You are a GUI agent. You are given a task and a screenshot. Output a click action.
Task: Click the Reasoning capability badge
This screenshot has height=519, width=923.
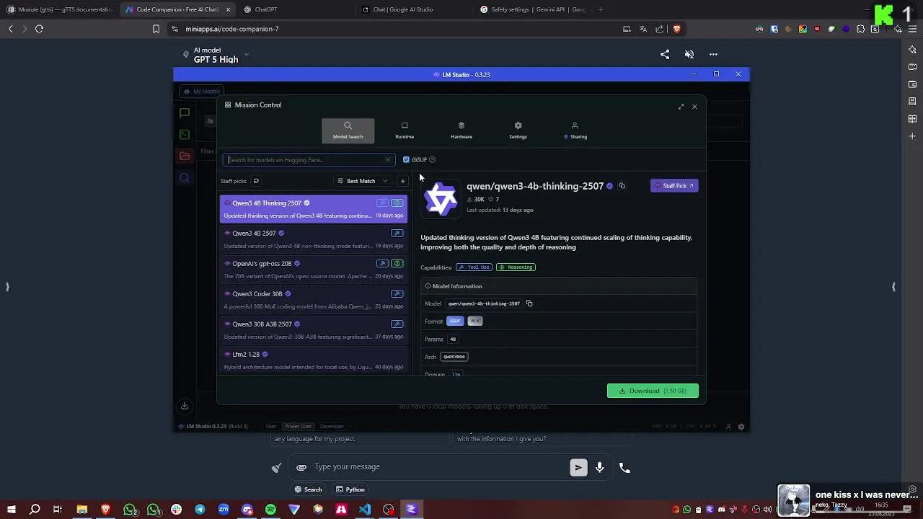[516, 267]
